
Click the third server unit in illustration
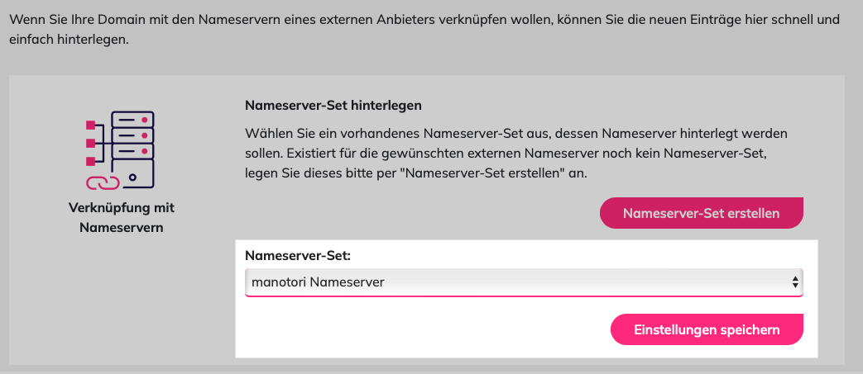point(132,150)
